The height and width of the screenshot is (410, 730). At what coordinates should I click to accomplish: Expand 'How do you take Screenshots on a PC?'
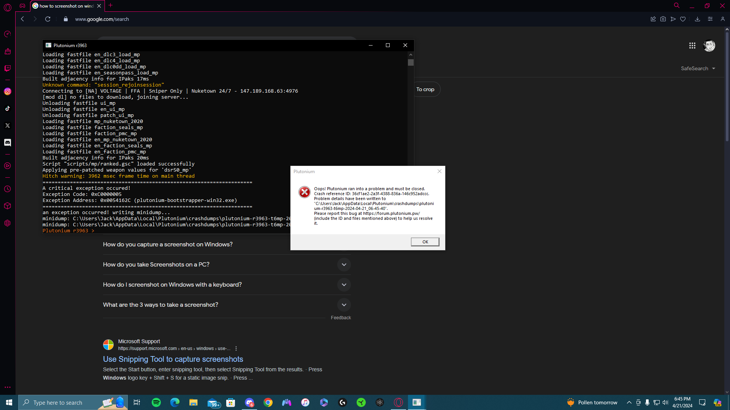344,265
